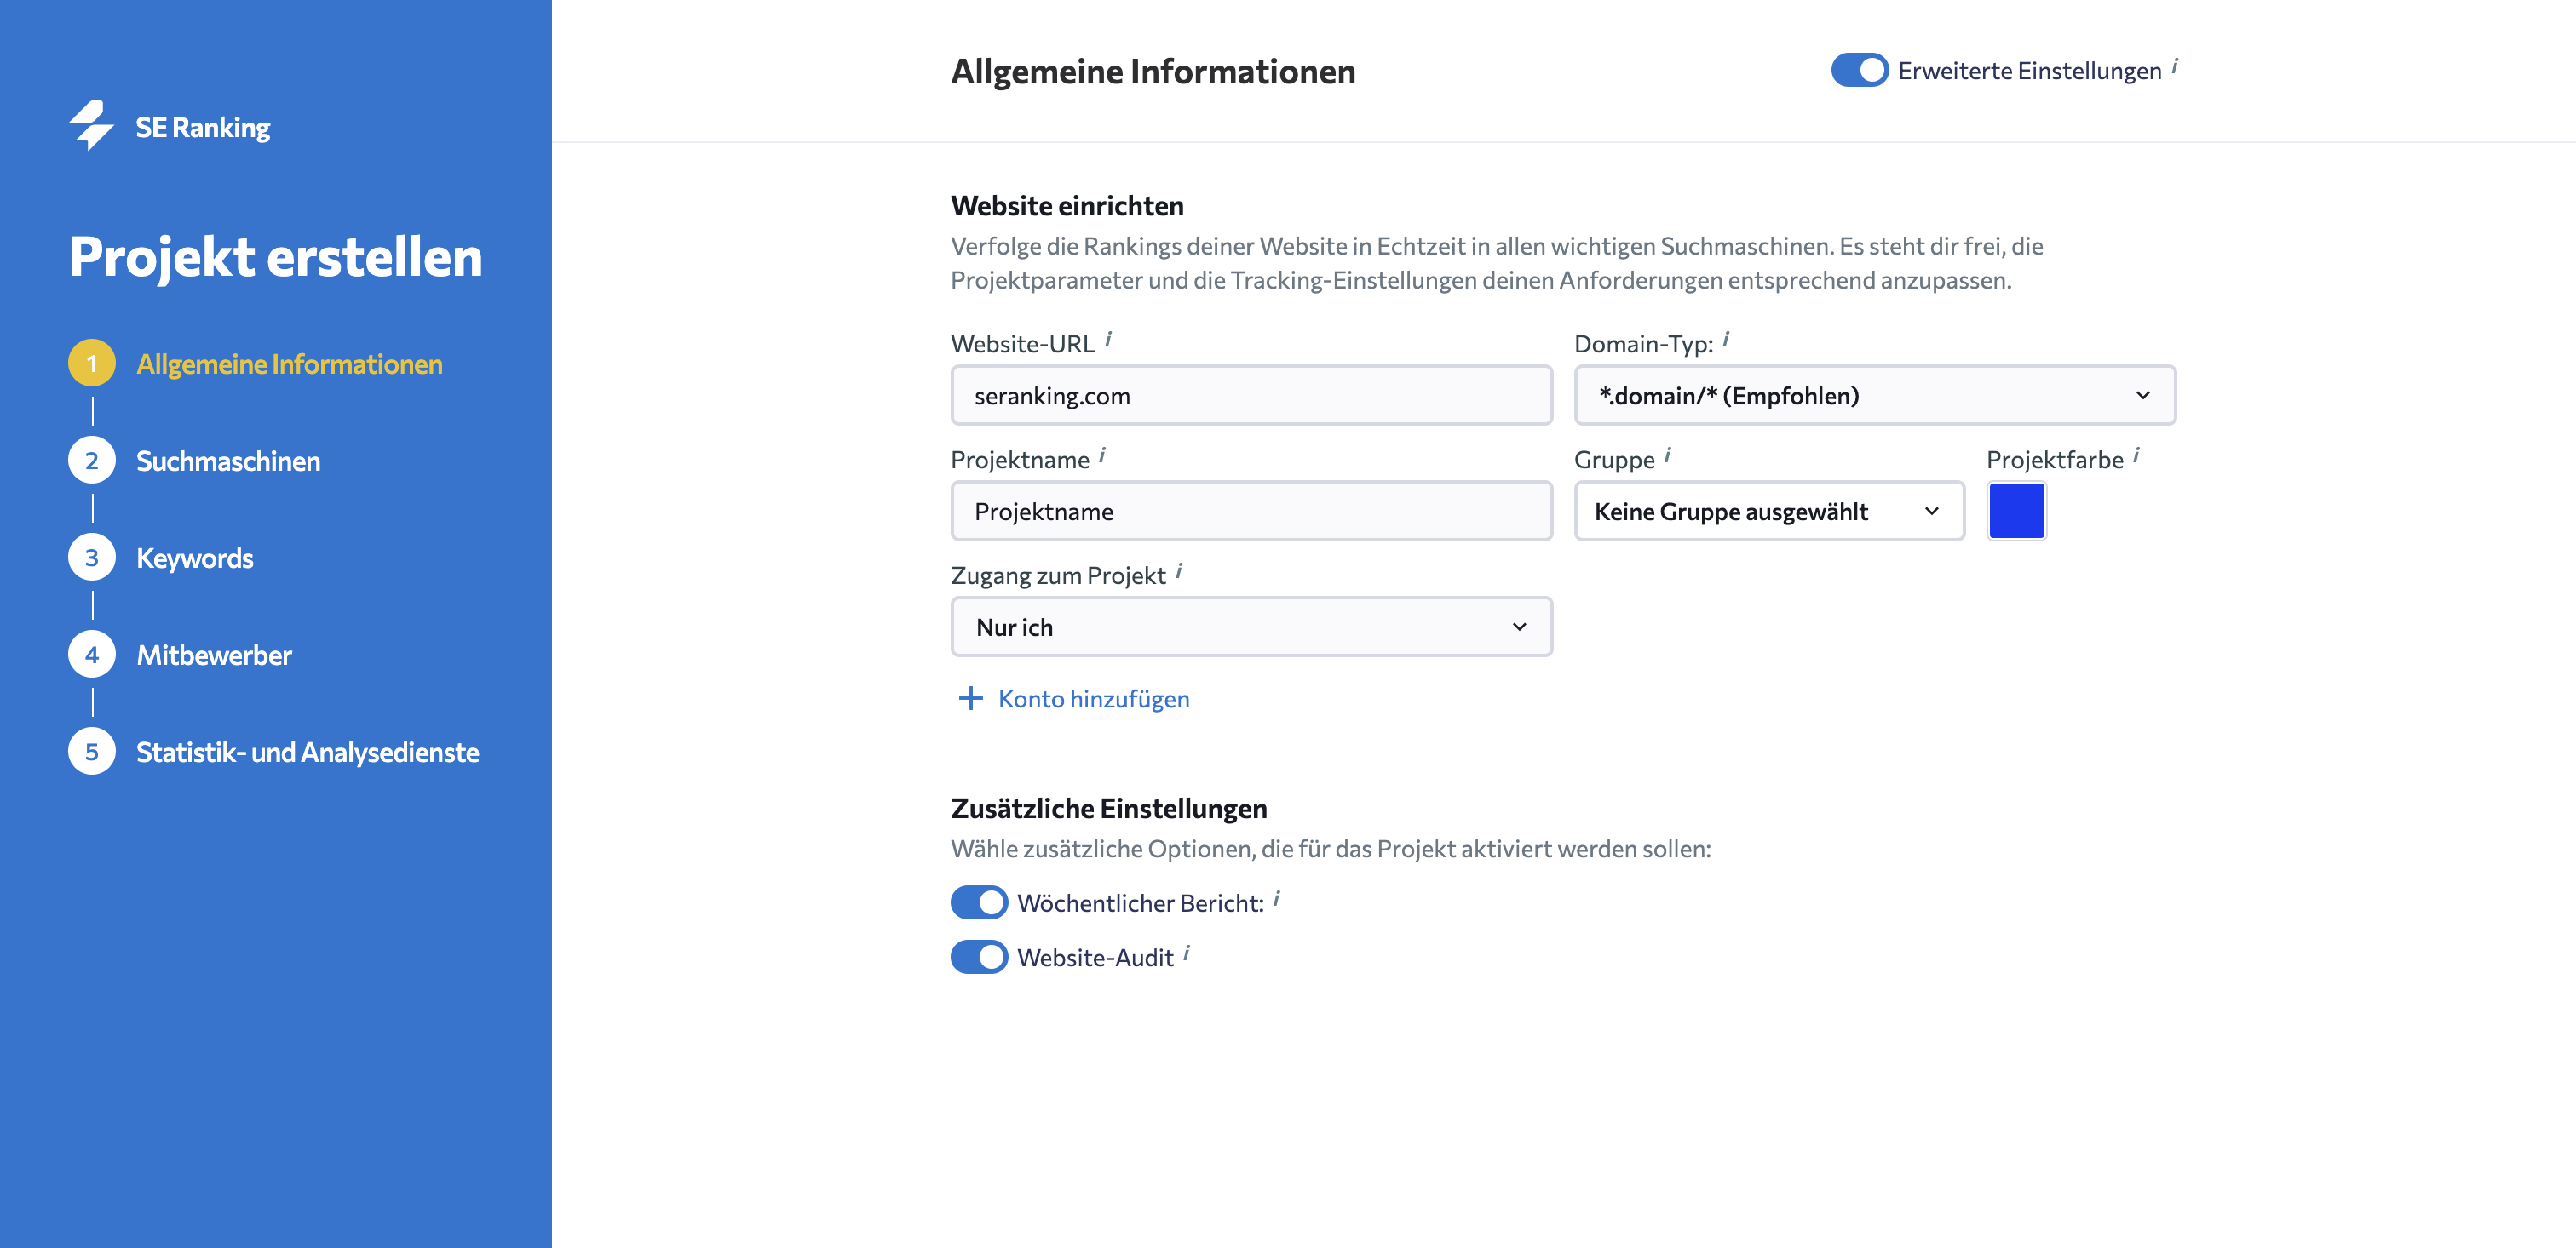Turn off the Website-Audit toggle
This screenshot has width=2576, height=1248.
tap(979, 957)
